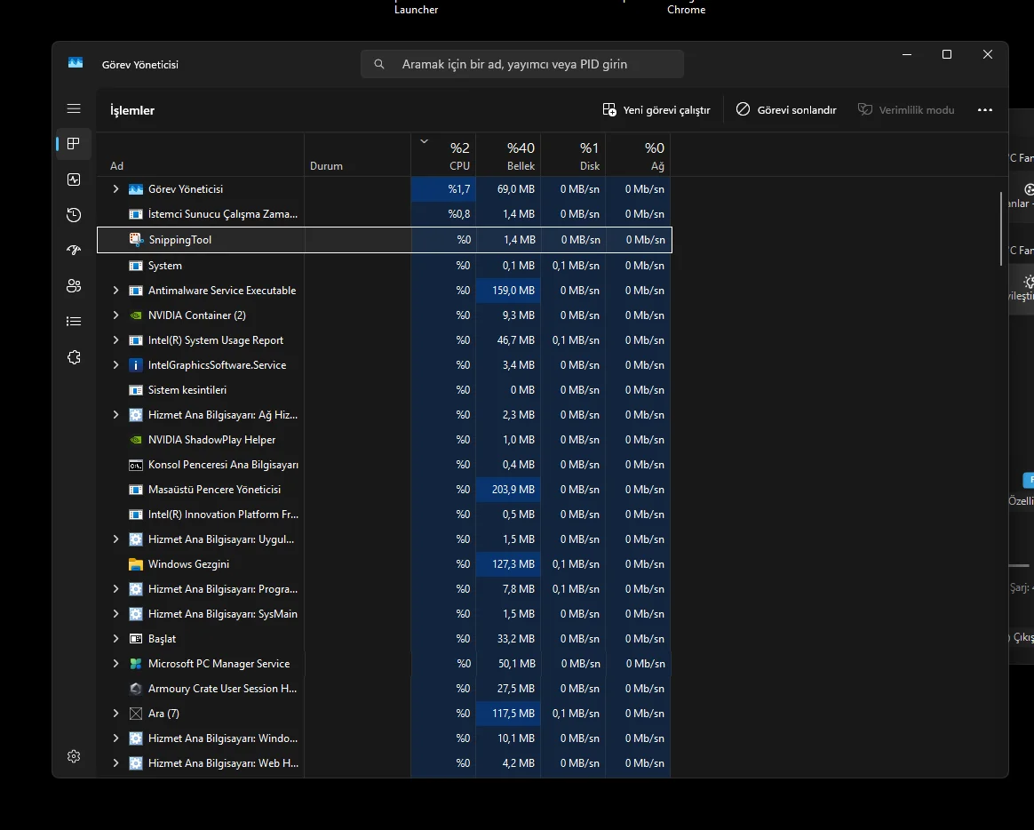Expand Antimalware Service Executable row
This screenshot has height=830, width=1034.
pos(115,291)
